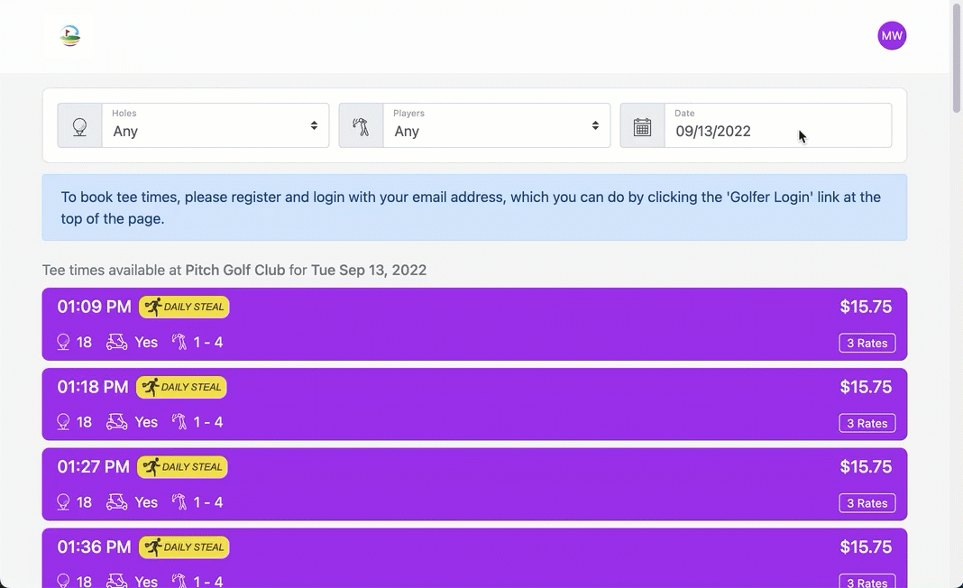This screenshot has height=588, width=963.
Task: Click the golf club logo icon
Action: tap(70, 36)
